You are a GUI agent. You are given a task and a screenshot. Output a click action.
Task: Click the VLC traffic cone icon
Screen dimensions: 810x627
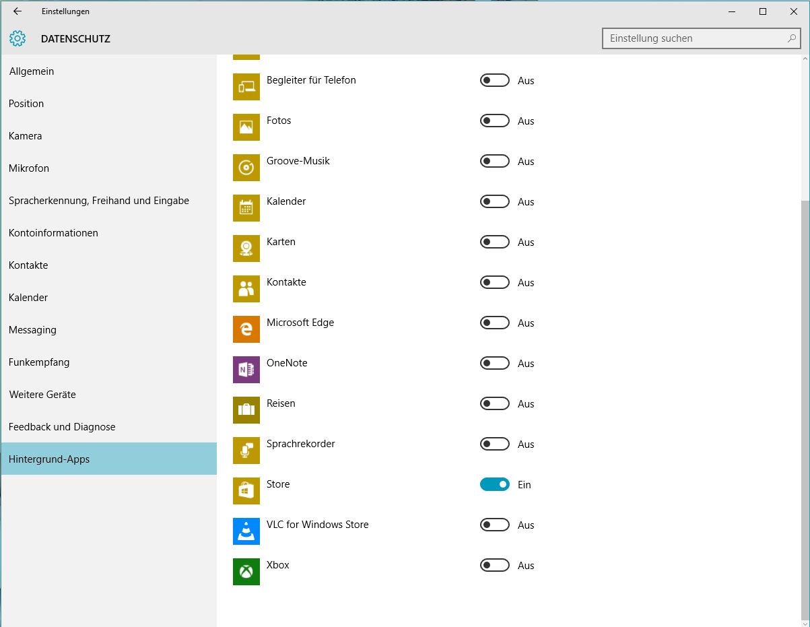point(246,531)
